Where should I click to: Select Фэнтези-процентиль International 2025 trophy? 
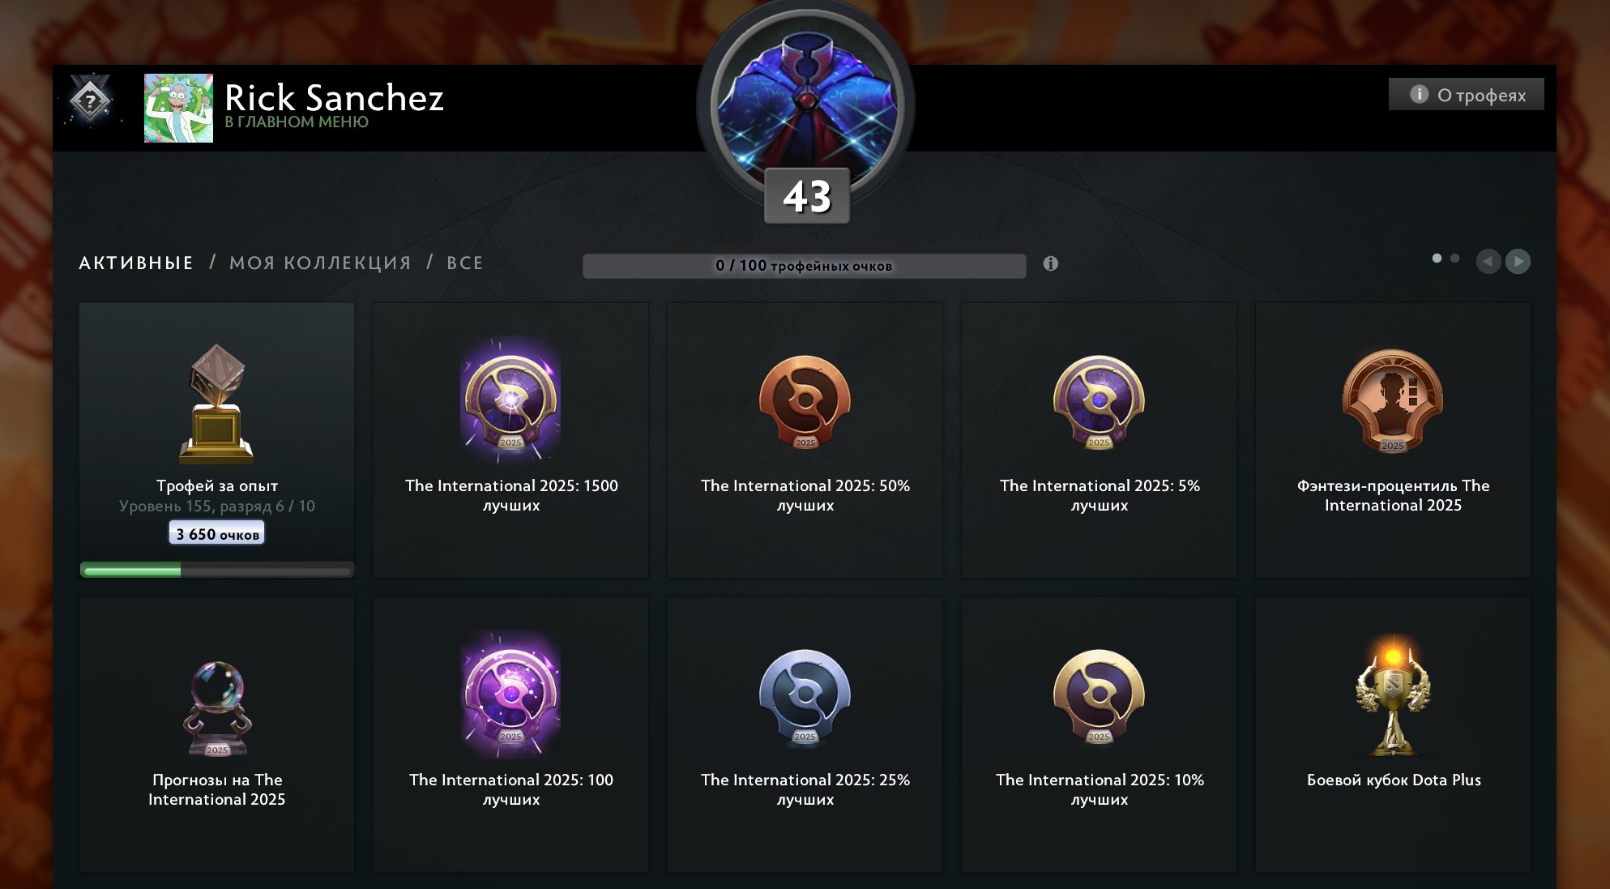[x=1393, y=440]
